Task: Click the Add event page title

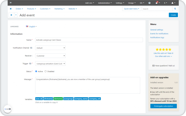Action: [27, 15]
